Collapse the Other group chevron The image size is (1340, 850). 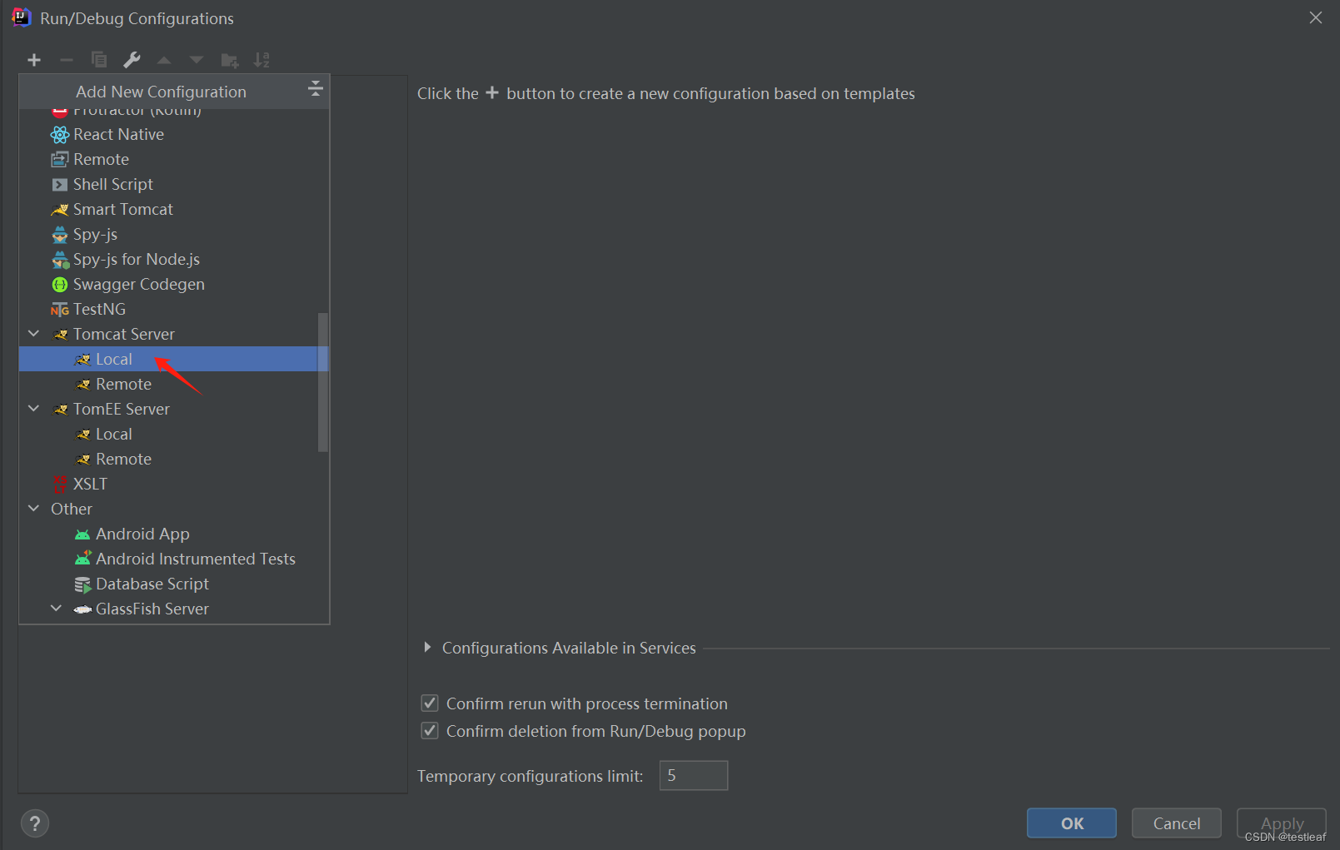click(x=34, y=509)
